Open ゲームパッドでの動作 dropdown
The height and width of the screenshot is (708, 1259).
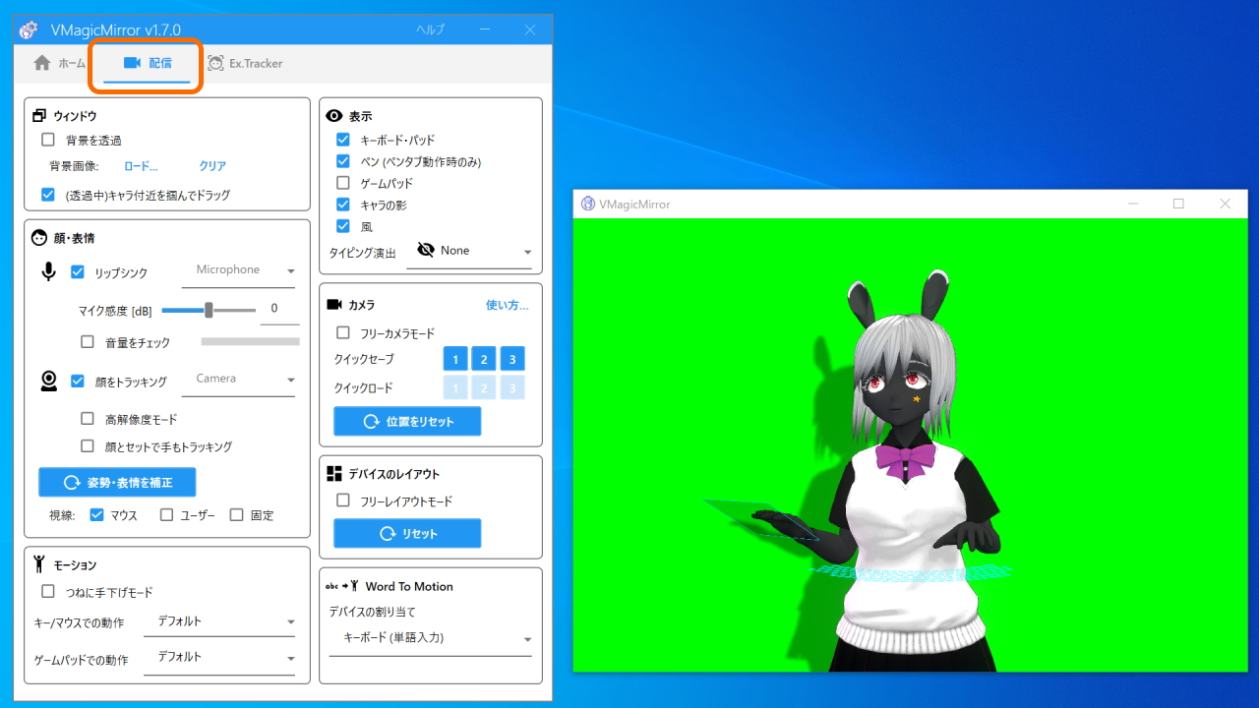click(x=219, y=658)
